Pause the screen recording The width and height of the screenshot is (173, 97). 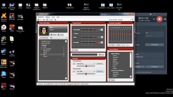pos(154,19)
